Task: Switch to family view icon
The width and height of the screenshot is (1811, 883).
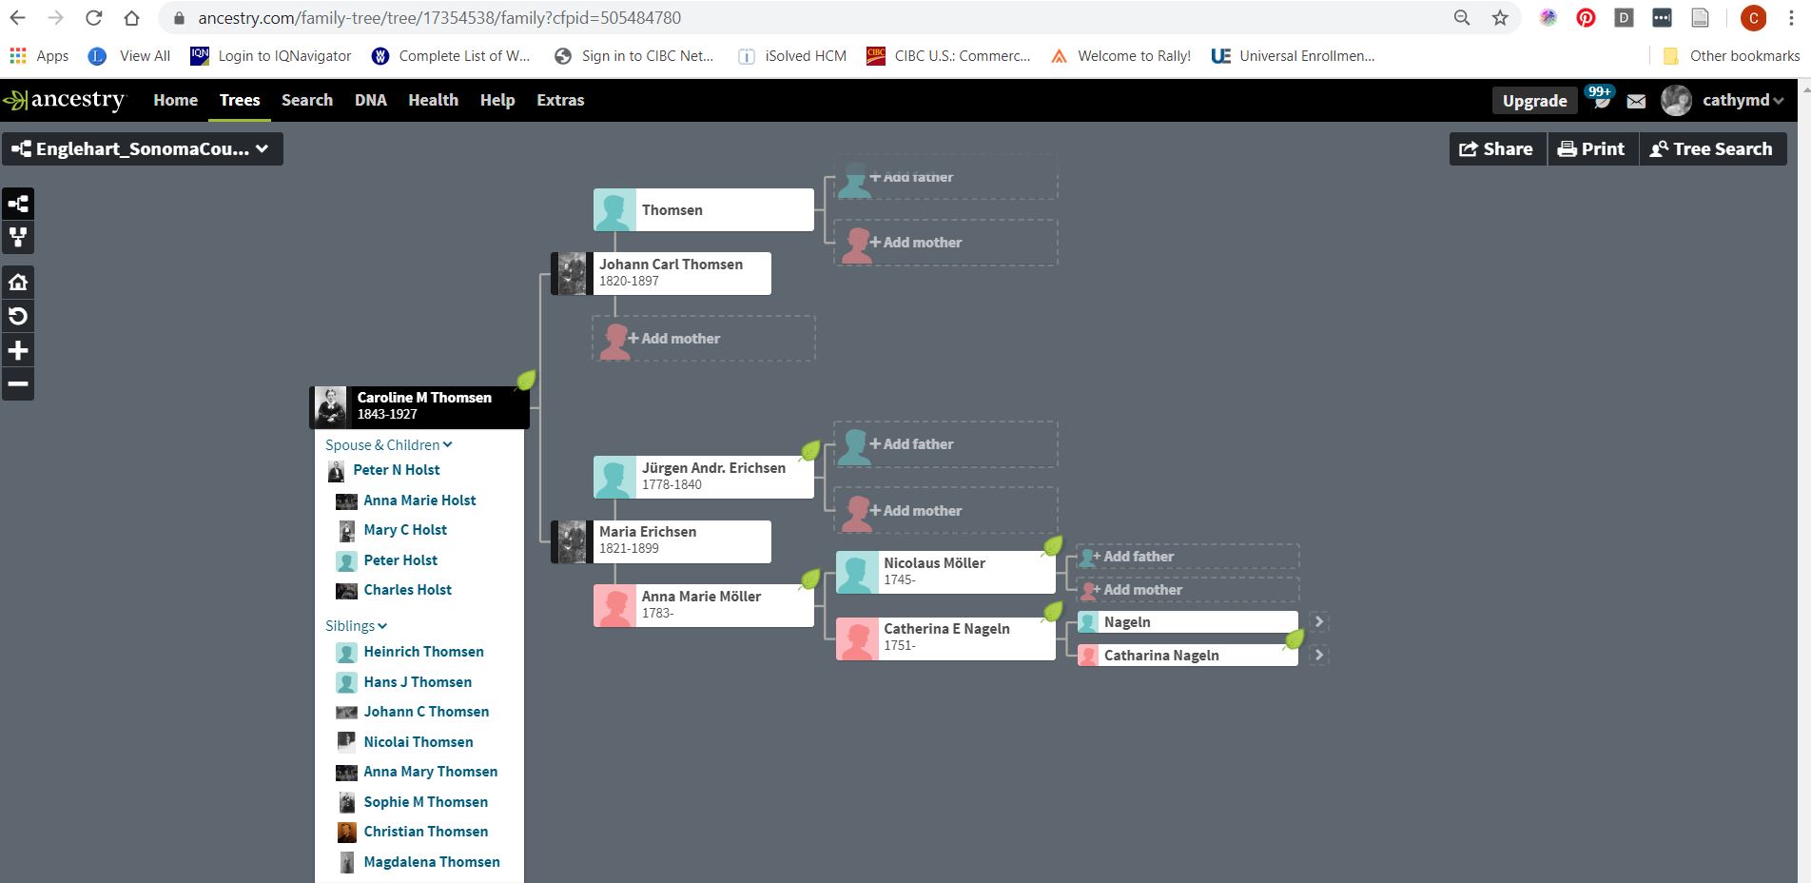Action: (x=18, y=237)
